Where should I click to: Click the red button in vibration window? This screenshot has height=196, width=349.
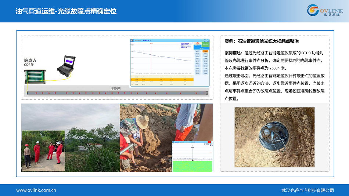point(209,142)
